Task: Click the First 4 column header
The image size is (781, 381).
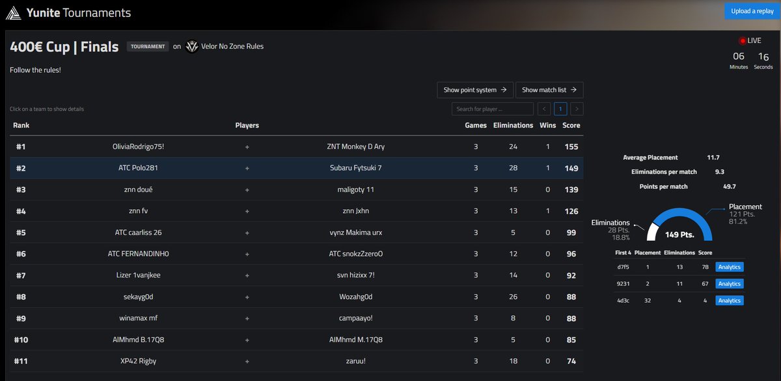Action: [623, 252]
